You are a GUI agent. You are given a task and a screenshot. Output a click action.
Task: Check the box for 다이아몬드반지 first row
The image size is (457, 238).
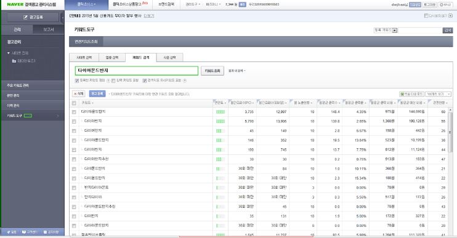click(x=74, y=112)
